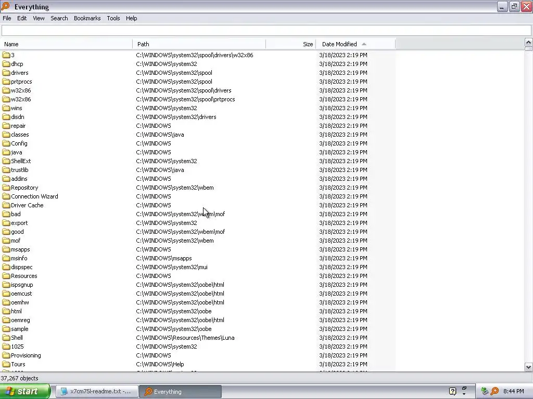Select the oemreg folder name
533x399 pixels.
(20, 320)
